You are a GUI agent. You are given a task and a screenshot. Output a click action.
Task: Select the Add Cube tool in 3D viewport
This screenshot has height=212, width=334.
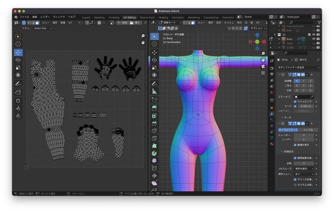click(154, 100)
